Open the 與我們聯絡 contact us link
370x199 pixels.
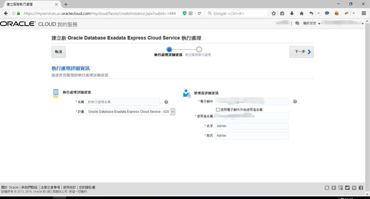[x=29, y=187]
